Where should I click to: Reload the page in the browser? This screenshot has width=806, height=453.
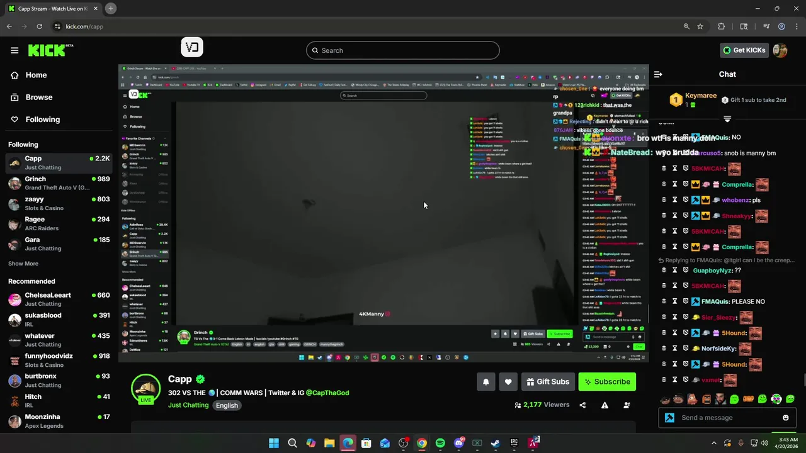(x=39, y=26)
